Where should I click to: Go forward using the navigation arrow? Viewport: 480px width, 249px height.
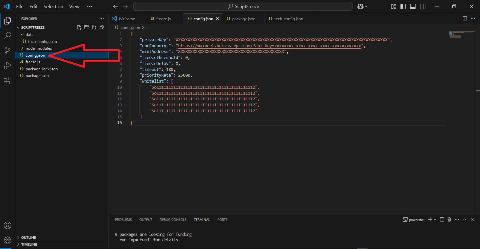coord(125,7)
